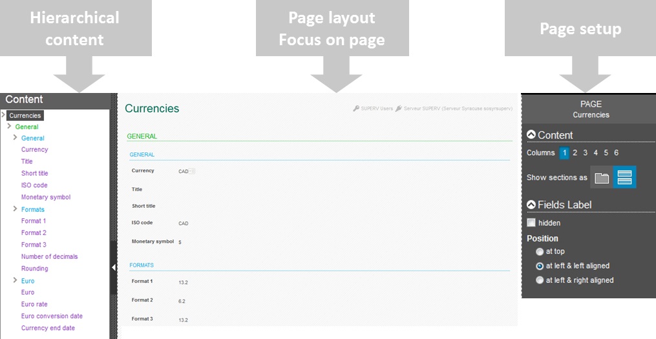The width and height of the screenshot is (656, 339).
Task: Collapse the Content section circle-arrow icon
Action: [x=531, y=135]
